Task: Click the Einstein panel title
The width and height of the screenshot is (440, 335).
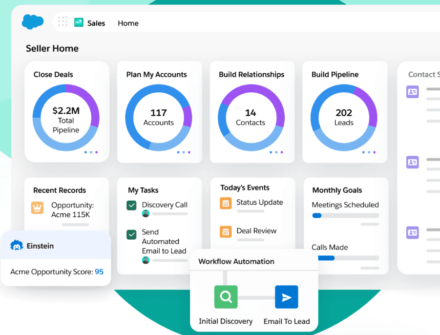Action: [x=40, y=246]
